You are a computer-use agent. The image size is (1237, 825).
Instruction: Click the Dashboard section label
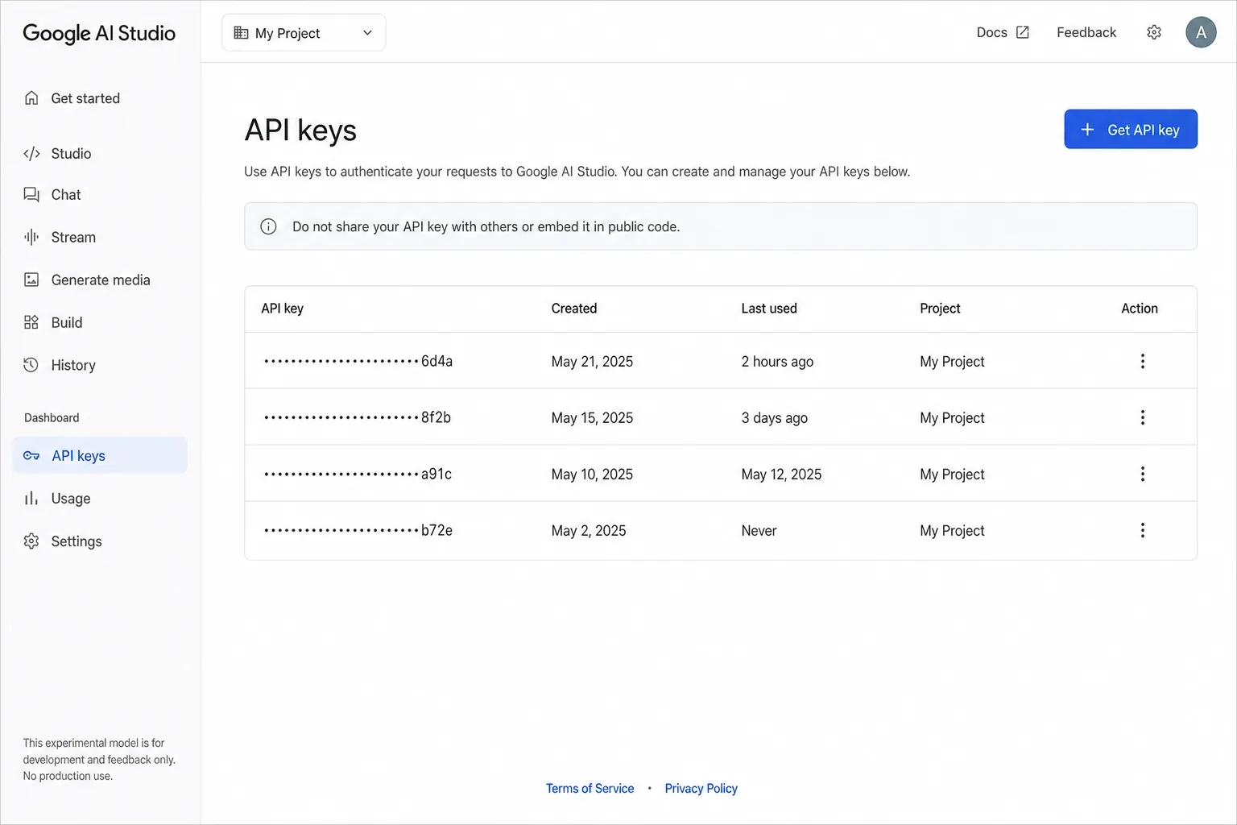(x=52, y=418)
